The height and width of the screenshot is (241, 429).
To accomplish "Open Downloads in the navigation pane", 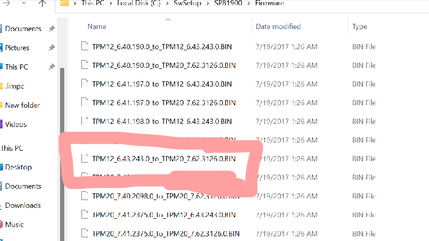I will tap(23, 205).
